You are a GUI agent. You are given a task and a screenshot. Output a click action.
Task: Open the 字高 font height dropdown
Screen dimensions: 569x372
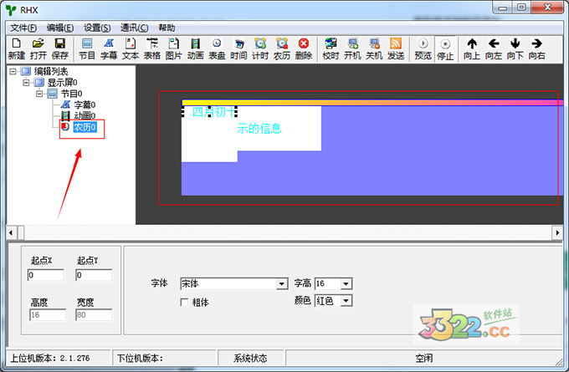[x=346, y=283]
